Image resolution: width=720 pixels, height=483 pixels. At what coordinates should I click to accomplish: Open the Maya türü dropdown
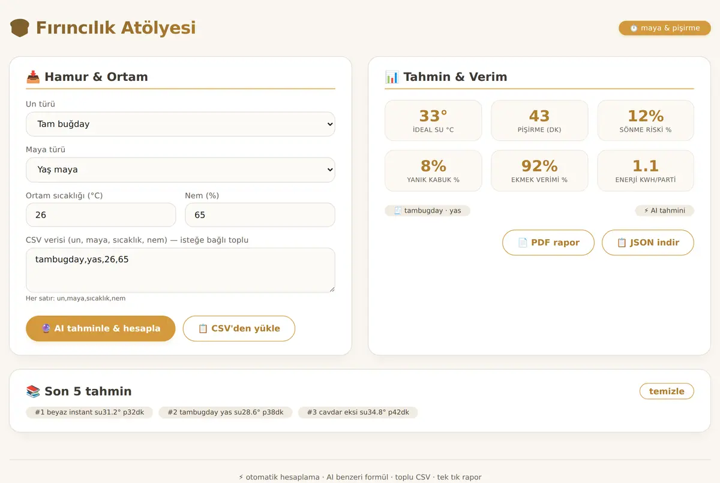click(x=181, y=170)
